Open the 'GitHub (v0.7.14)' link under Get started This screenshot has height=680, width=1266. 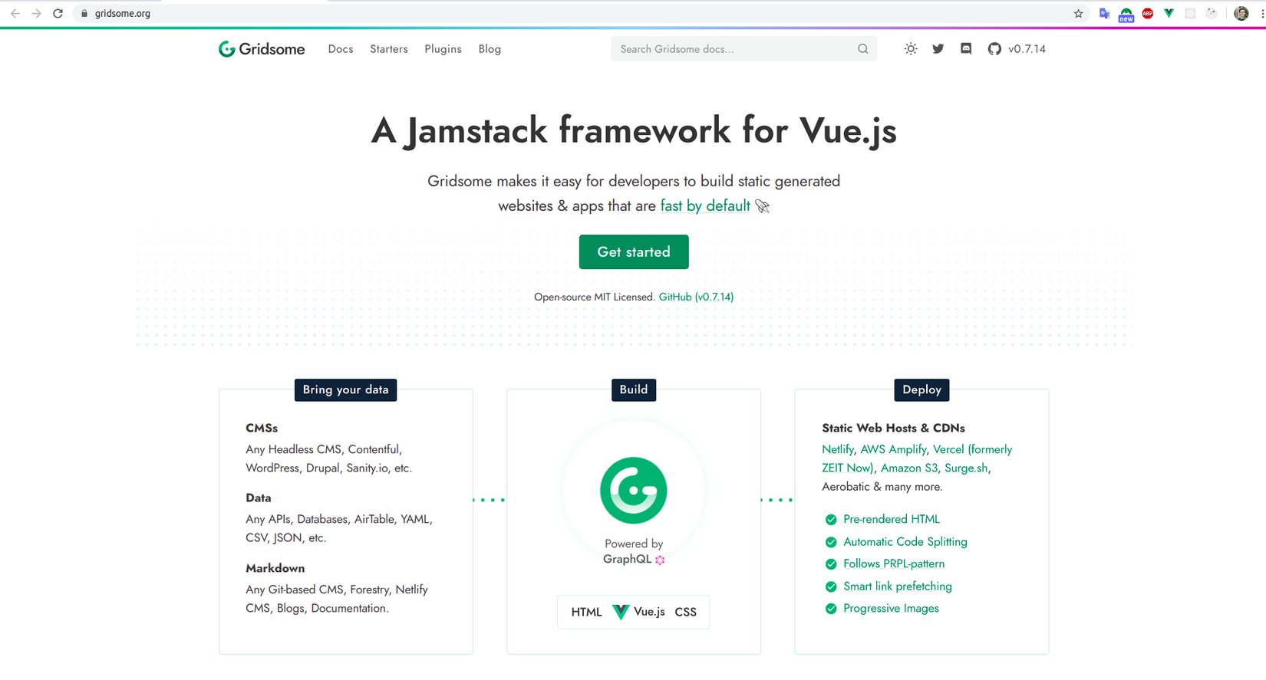click(696, 297)
